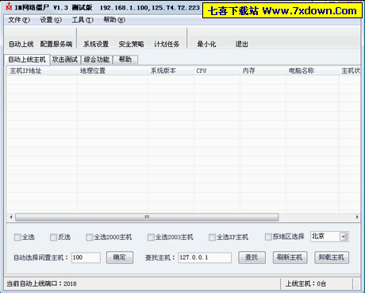The image size is (365, 293).
Task: Open 配置服务端 from the toolbar
Action: (56, 44)
